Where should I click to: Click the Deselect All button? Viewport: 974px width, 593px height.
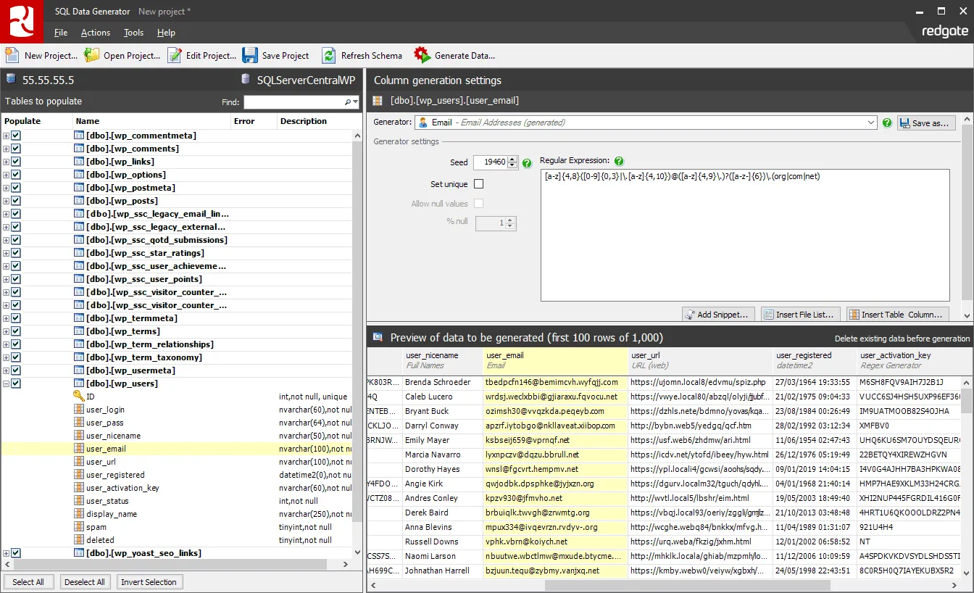point(85,582)
